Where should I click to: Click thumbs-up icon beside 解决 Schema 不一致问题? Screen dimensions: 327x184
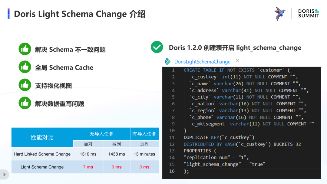coord(25,49)
